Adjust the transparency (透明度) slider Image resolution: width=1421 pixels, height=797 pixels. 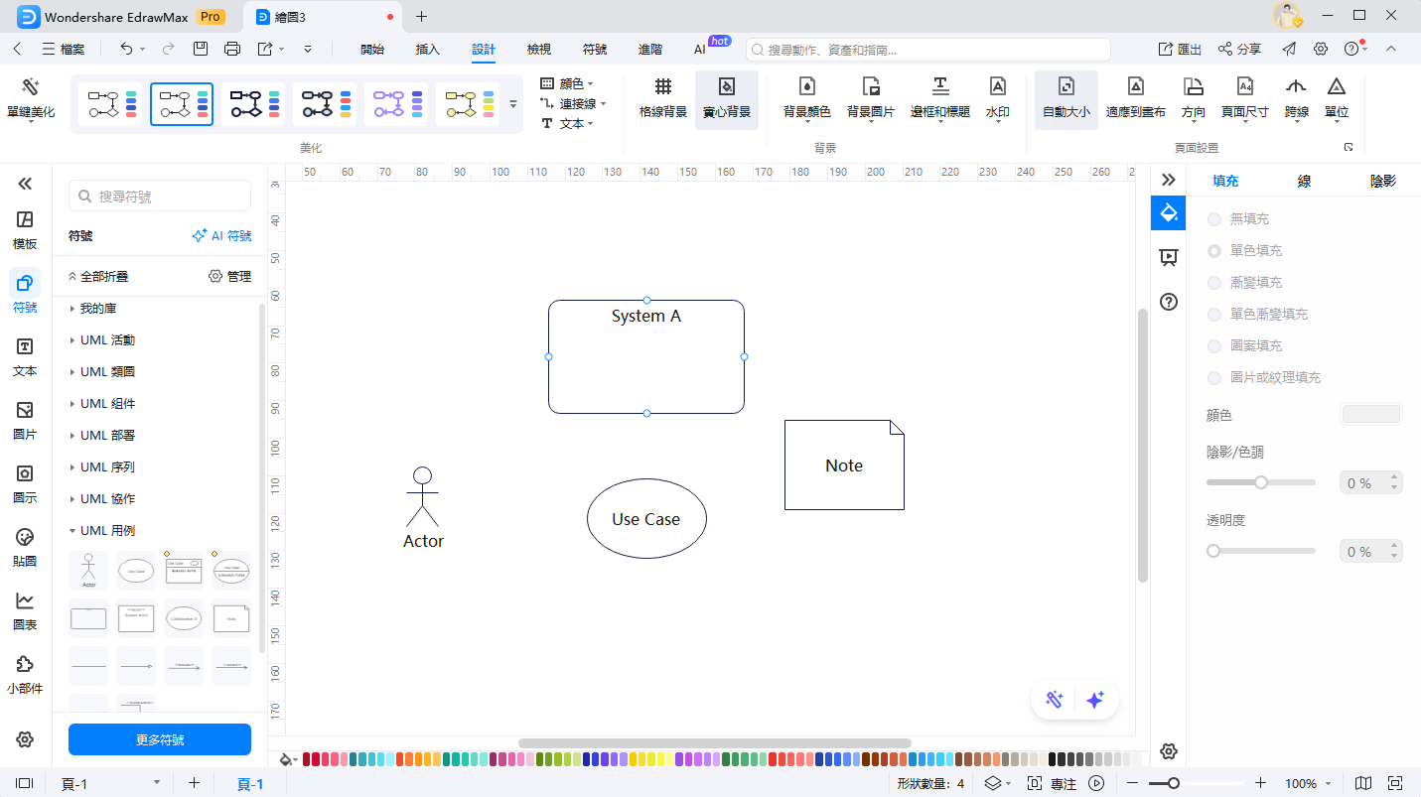tap(1213, 551)
